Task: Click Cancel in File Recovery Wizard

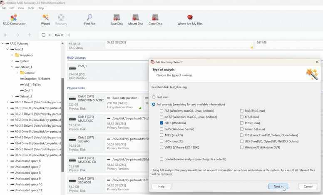Action: [x=308, y=187]
